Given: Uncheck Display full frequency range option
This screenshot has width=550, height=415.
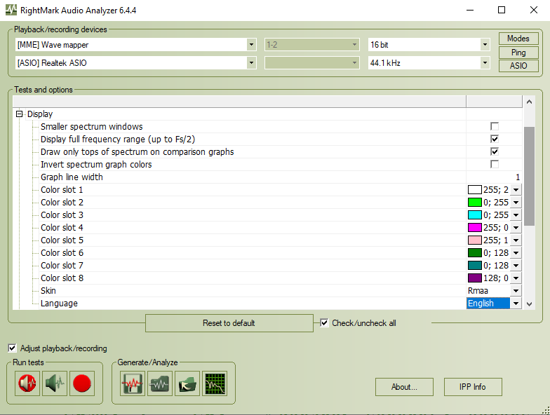Looking at the screenshot, I should [x=495, y=139].
